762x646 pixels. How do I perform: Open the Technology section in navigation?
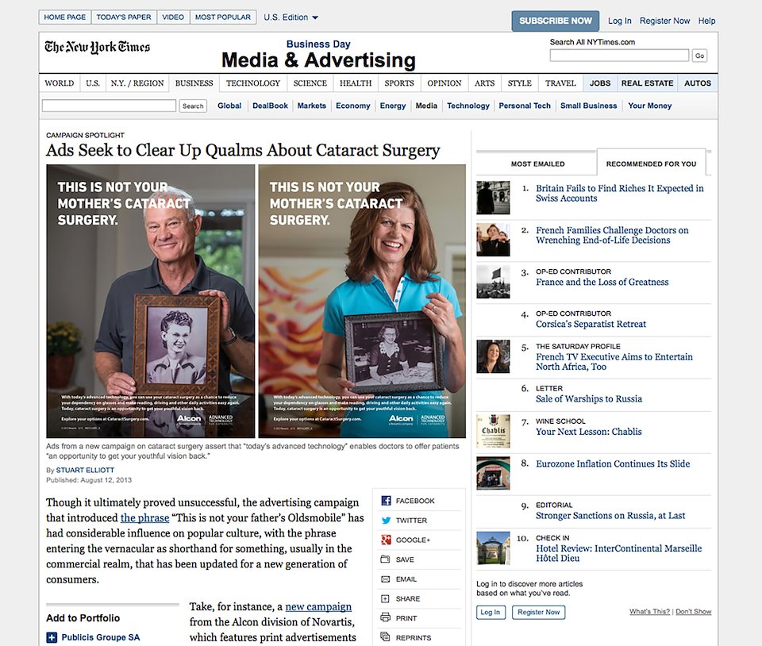(252, 83)
